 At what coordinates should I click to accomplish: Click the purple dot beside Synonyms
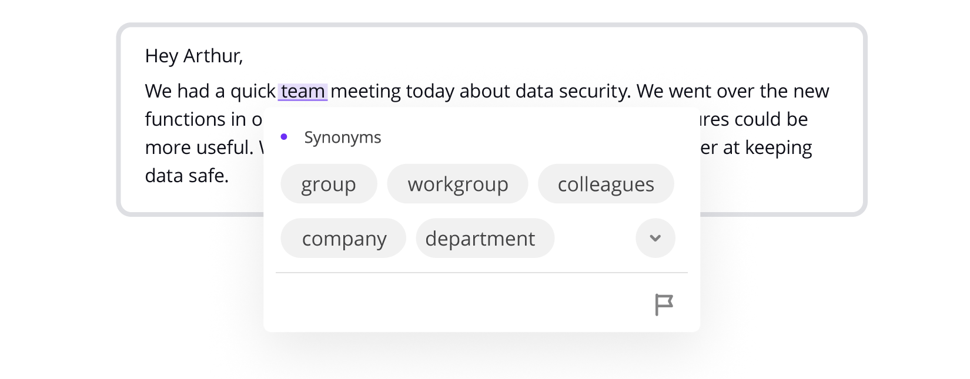click(x=284, y=137)
